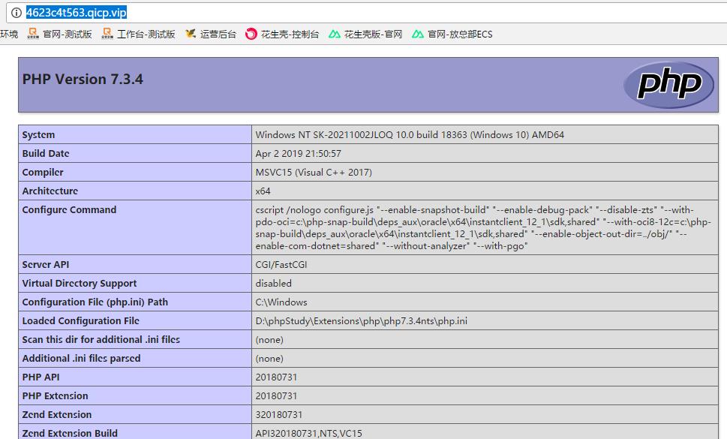Click the Compiler label

click(43, 173)
